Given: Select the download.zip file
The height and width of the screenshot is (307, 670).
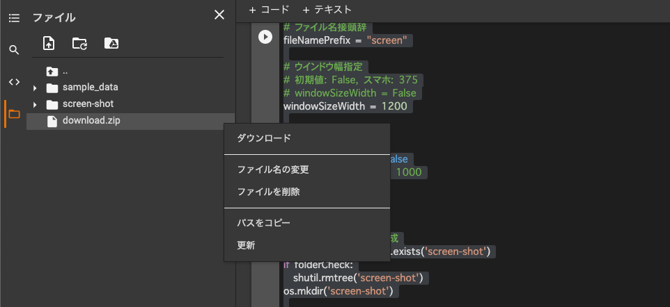Looking at the screenshot, I should pyautogui.click(x=130, y=122).
